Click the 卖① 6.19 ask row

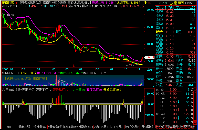175,28
